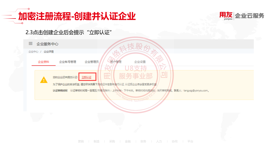Viewport: 270px width, 150px height.
Task: Open the 企业管理员 tab
Action: [92, 62]
